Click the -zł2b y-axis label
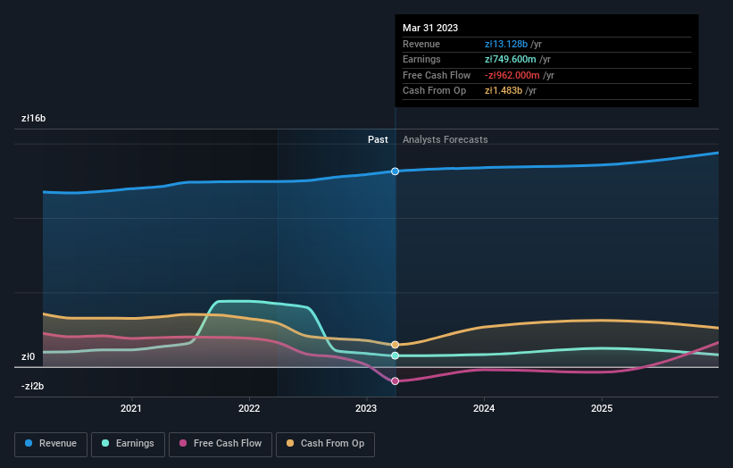This screenshot has height=468, width=733. tap(33, 386)
